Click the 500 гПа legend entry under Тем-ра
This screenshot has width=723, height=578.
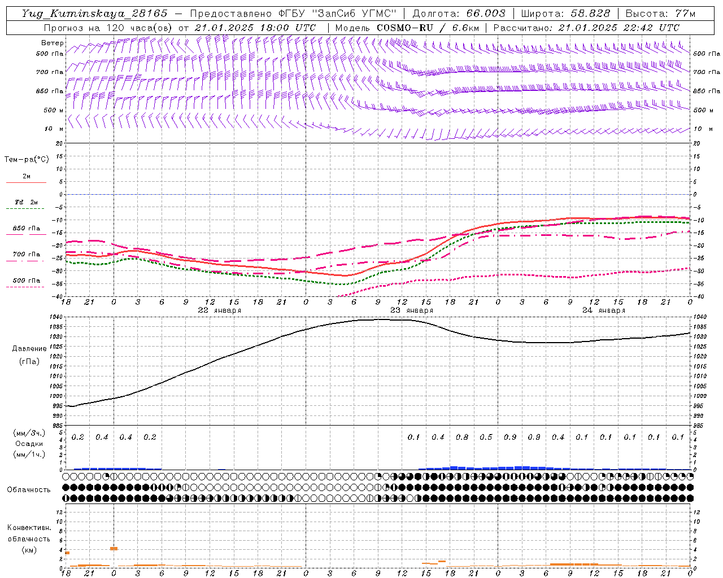click(27, 281)
